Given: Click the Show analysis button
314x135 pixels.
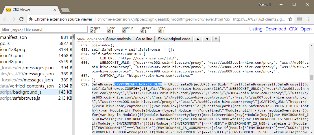Looking at the screenshot, I should 118,39.
